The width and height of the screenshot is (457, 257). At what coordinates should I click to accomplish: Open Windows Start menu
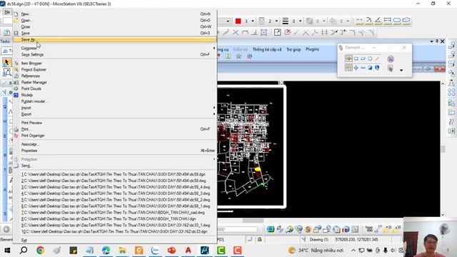pyautogui.click(x=7, y=251)
